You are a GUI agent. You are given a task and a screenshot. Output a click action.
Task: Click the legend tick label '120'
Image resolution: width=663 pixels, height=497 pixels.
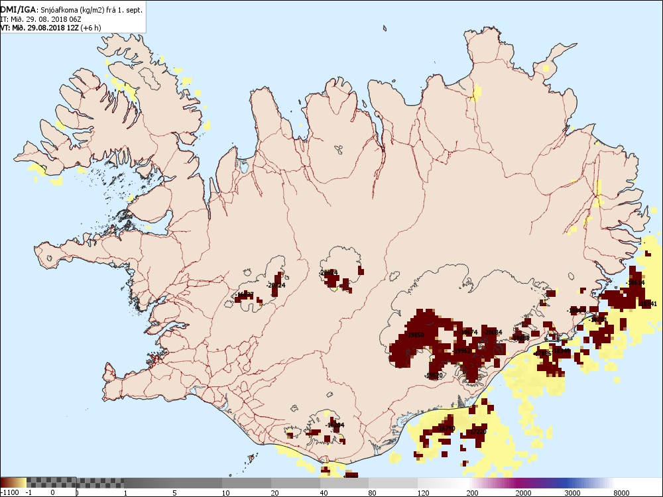click(x=424, y=493)
